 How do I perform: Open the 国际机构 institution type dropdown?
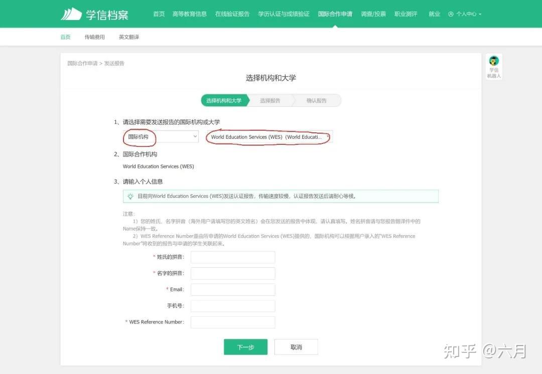point(160,136)
